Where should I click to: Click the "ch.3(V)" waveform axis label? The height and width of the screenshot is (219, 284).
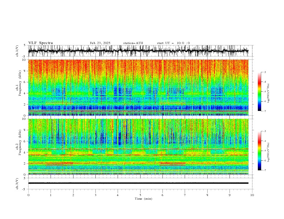coord(17,184)
